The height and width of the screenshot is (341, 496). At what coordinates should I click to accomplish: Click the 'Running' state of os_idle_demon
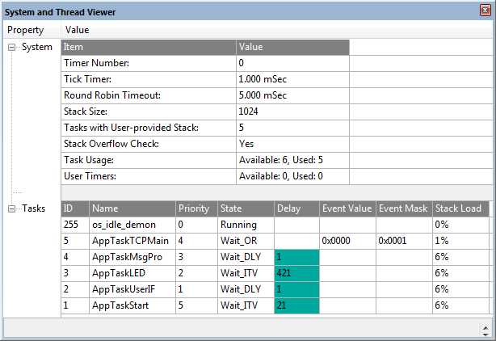point(238,225)
